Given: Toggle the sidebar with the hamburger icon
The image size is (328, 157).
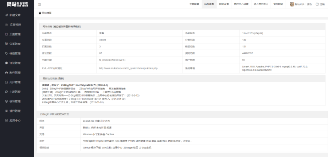Looking at the screenshot, I should point(39,4).
